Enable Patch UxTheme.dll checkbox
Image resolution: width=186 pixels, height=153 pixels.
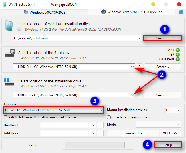(6, 117)
